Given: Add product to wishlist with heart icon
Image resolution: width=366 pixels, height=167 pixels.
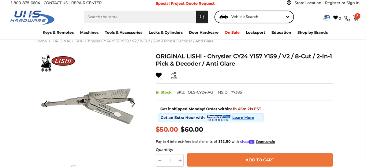Looking at the screenshot, I should [x=158, y=75].
